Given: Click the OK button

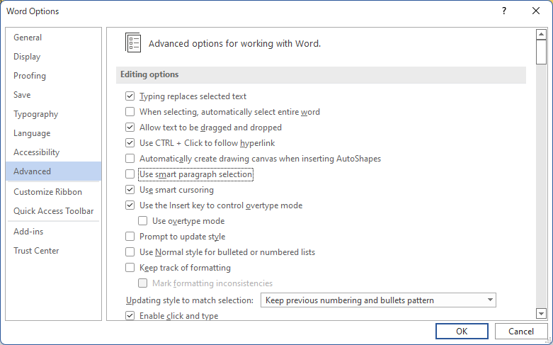Looking at the screenshot, I should pyautogui.click(x=462, y=332).
